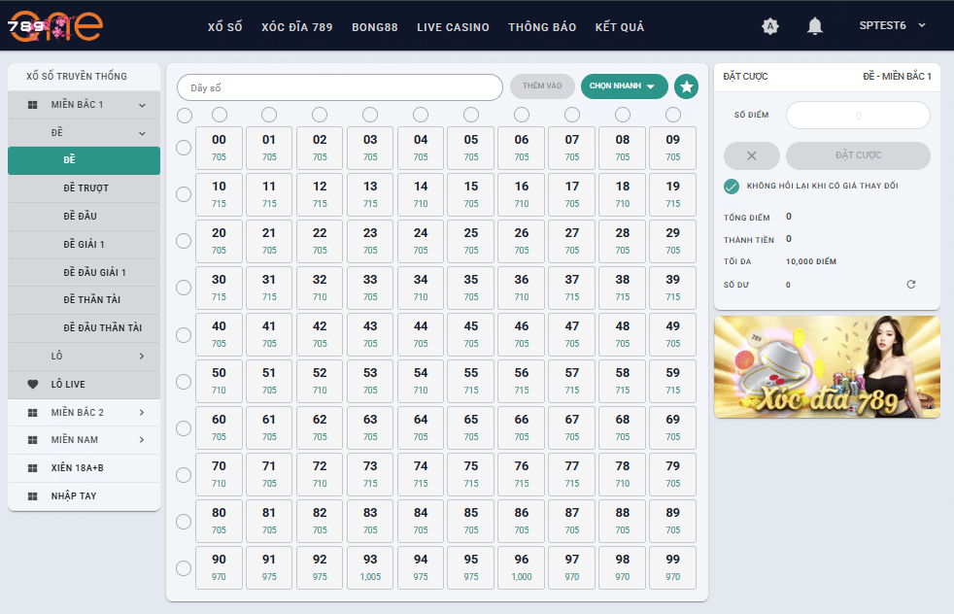The image size is (954, 614).
Task: Select the column radio above number 09
Action: (x=673, y=115)
